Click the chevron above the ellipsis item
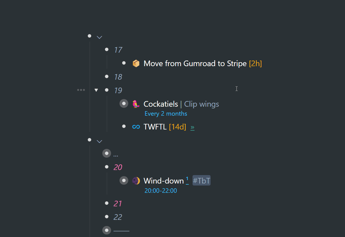This screenshot has height=237, width=345. click(99, 142)
